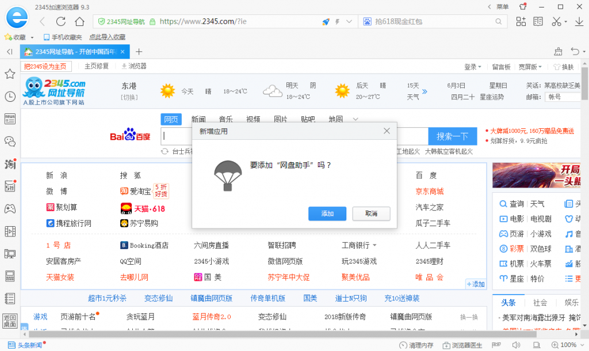Click 清理内存 in status bar
This screenshot has height=351, width=589.
[416, 345]
